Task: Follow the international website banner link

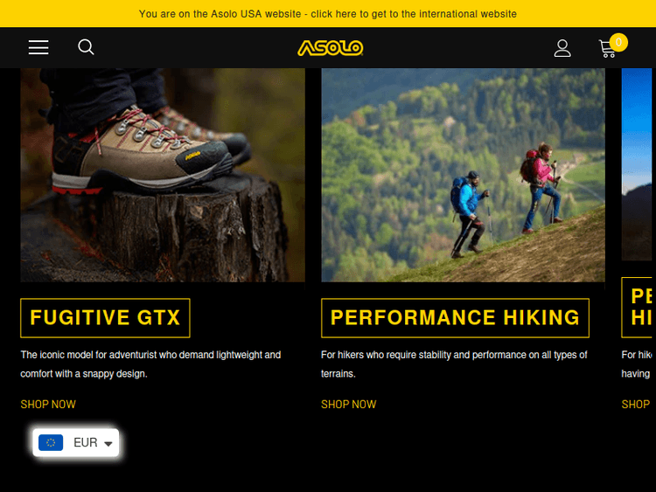Action: (328, 14)
